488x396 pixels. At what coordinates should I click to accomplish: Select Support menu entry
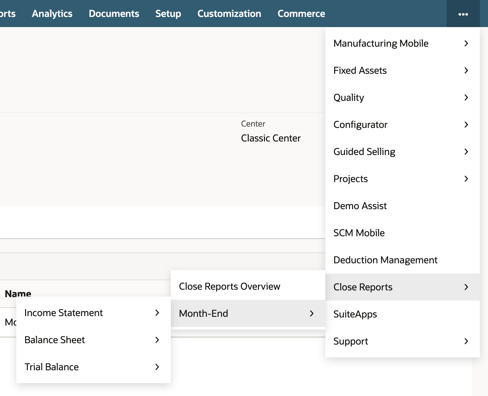[403, 341]
